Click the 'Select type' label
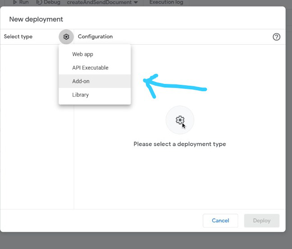The image size is (292, 249). pyautogui.click(x=18, y=37)
